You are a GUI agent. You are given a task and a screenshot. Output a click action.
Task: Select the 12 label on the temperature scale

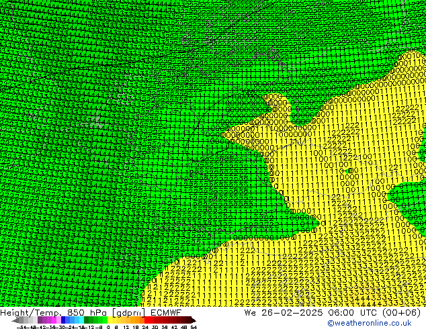coord(126,328)
